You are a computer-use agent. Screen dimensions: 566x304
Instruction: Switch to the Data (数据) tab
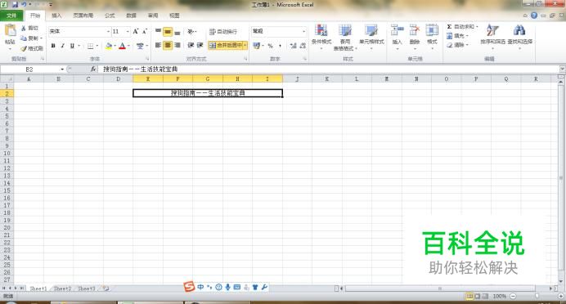click(132, 16)
